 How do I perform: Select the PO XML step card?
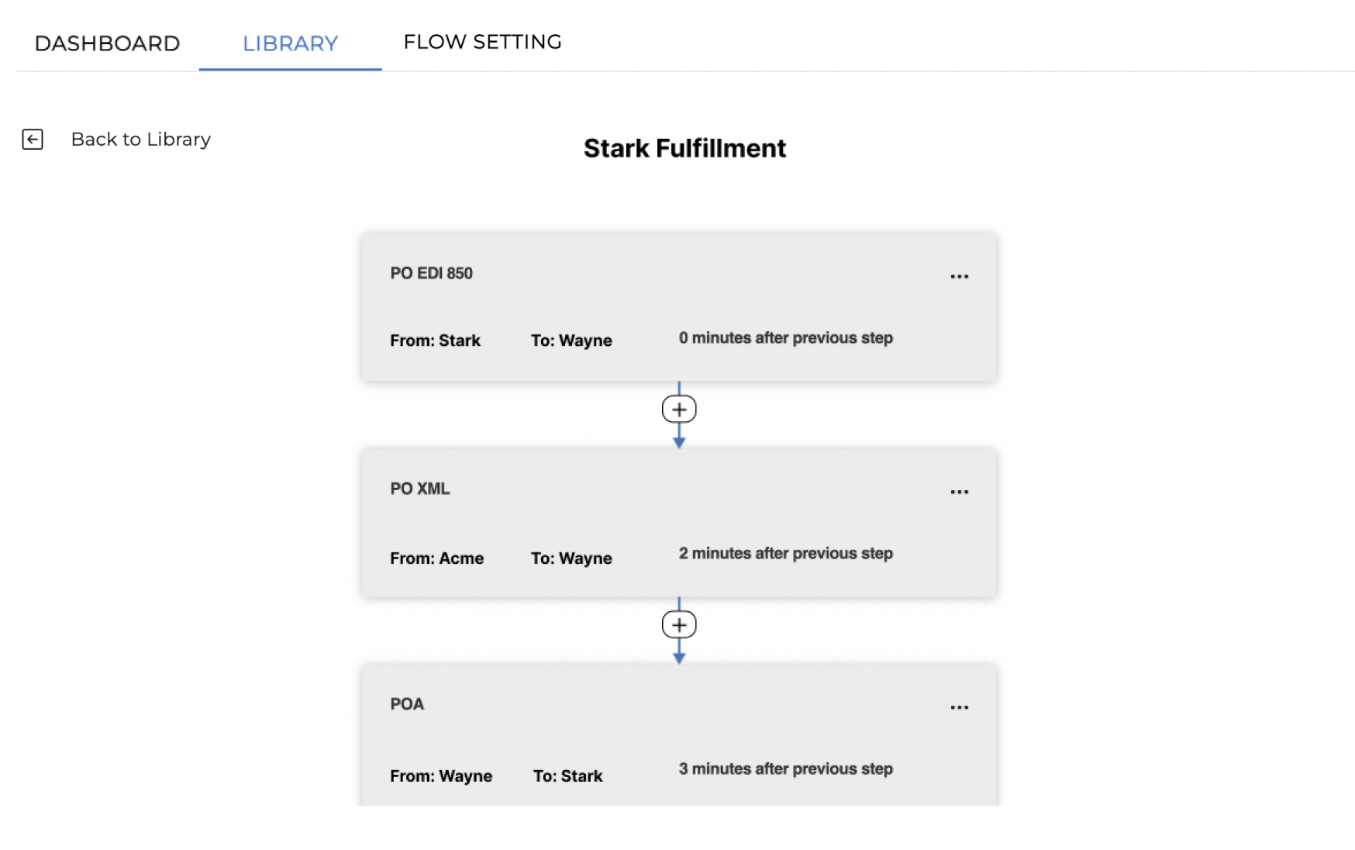coord(679,523)
